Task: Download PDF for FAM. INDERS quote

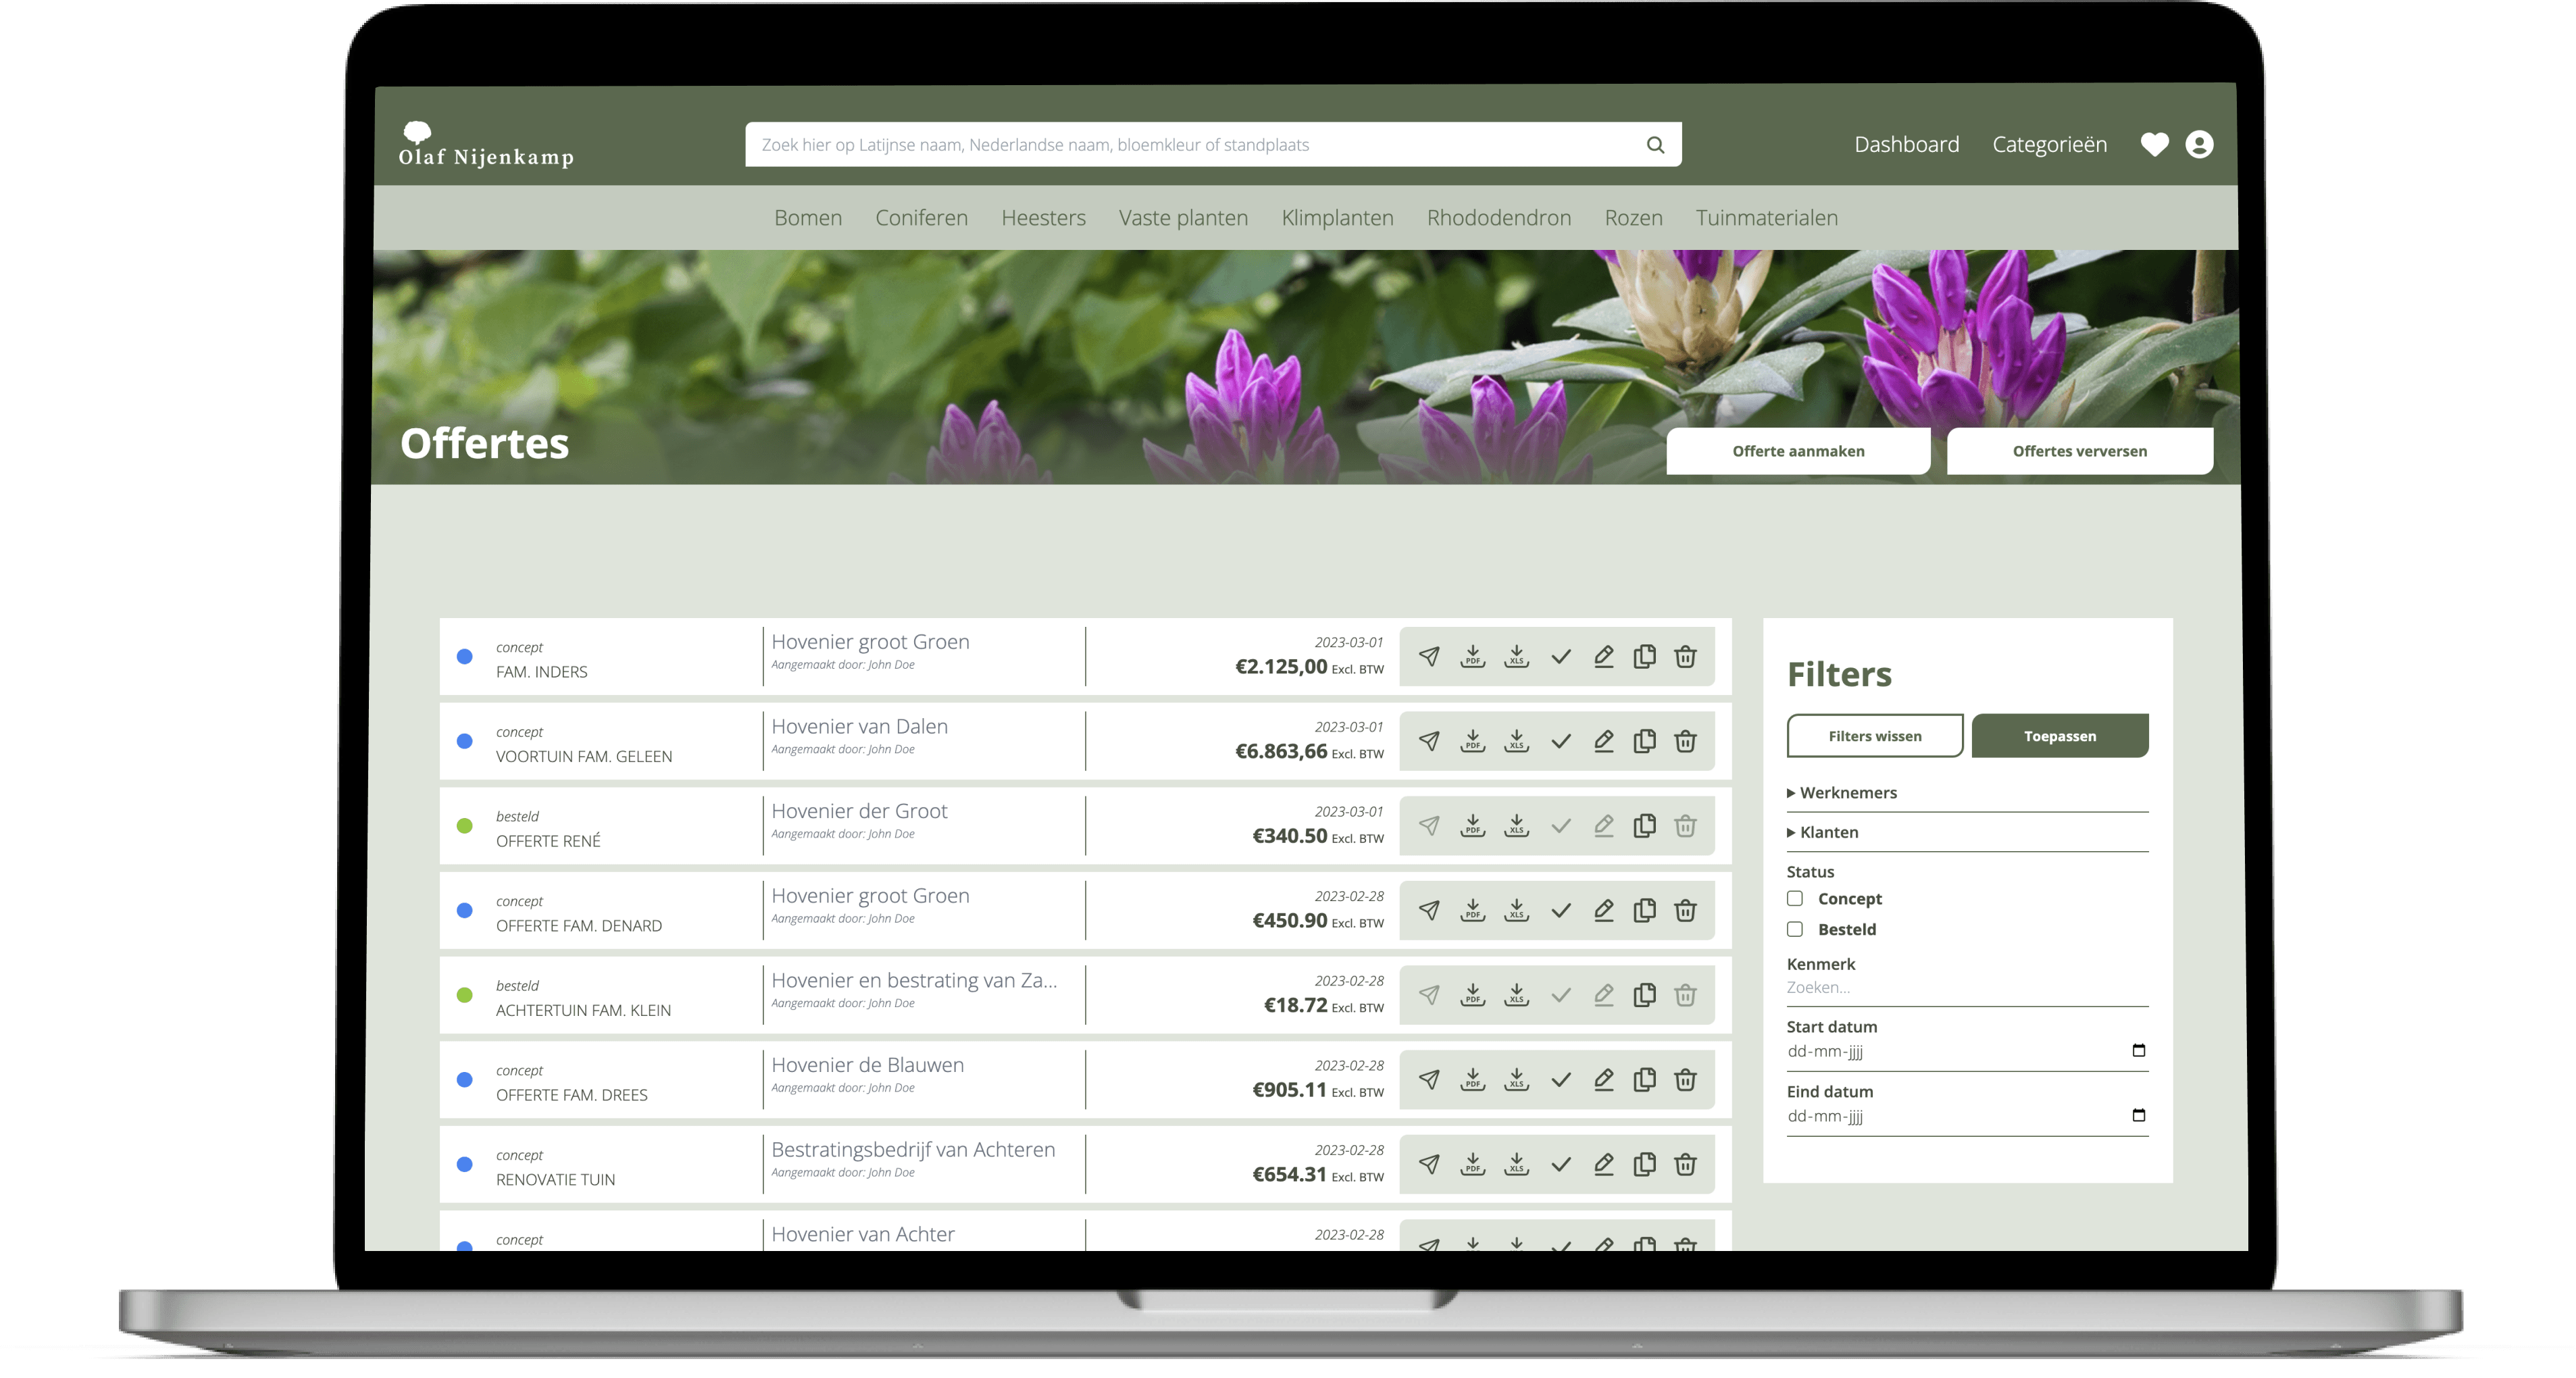Action: point(1473,657)
